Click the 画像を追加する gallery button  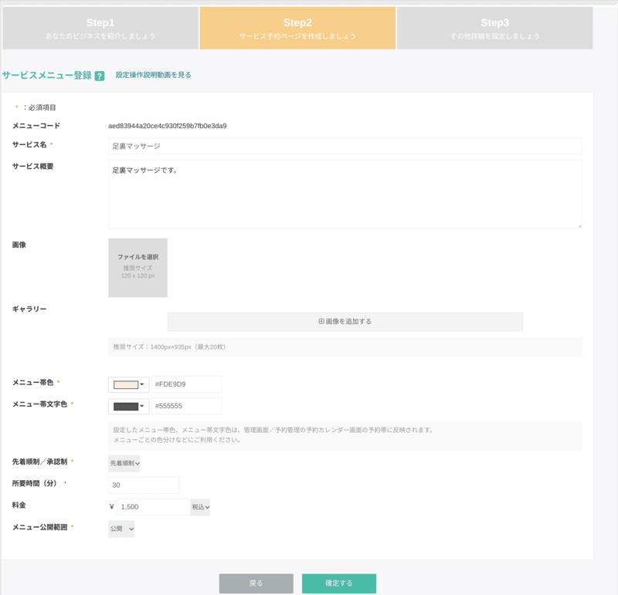345,321
